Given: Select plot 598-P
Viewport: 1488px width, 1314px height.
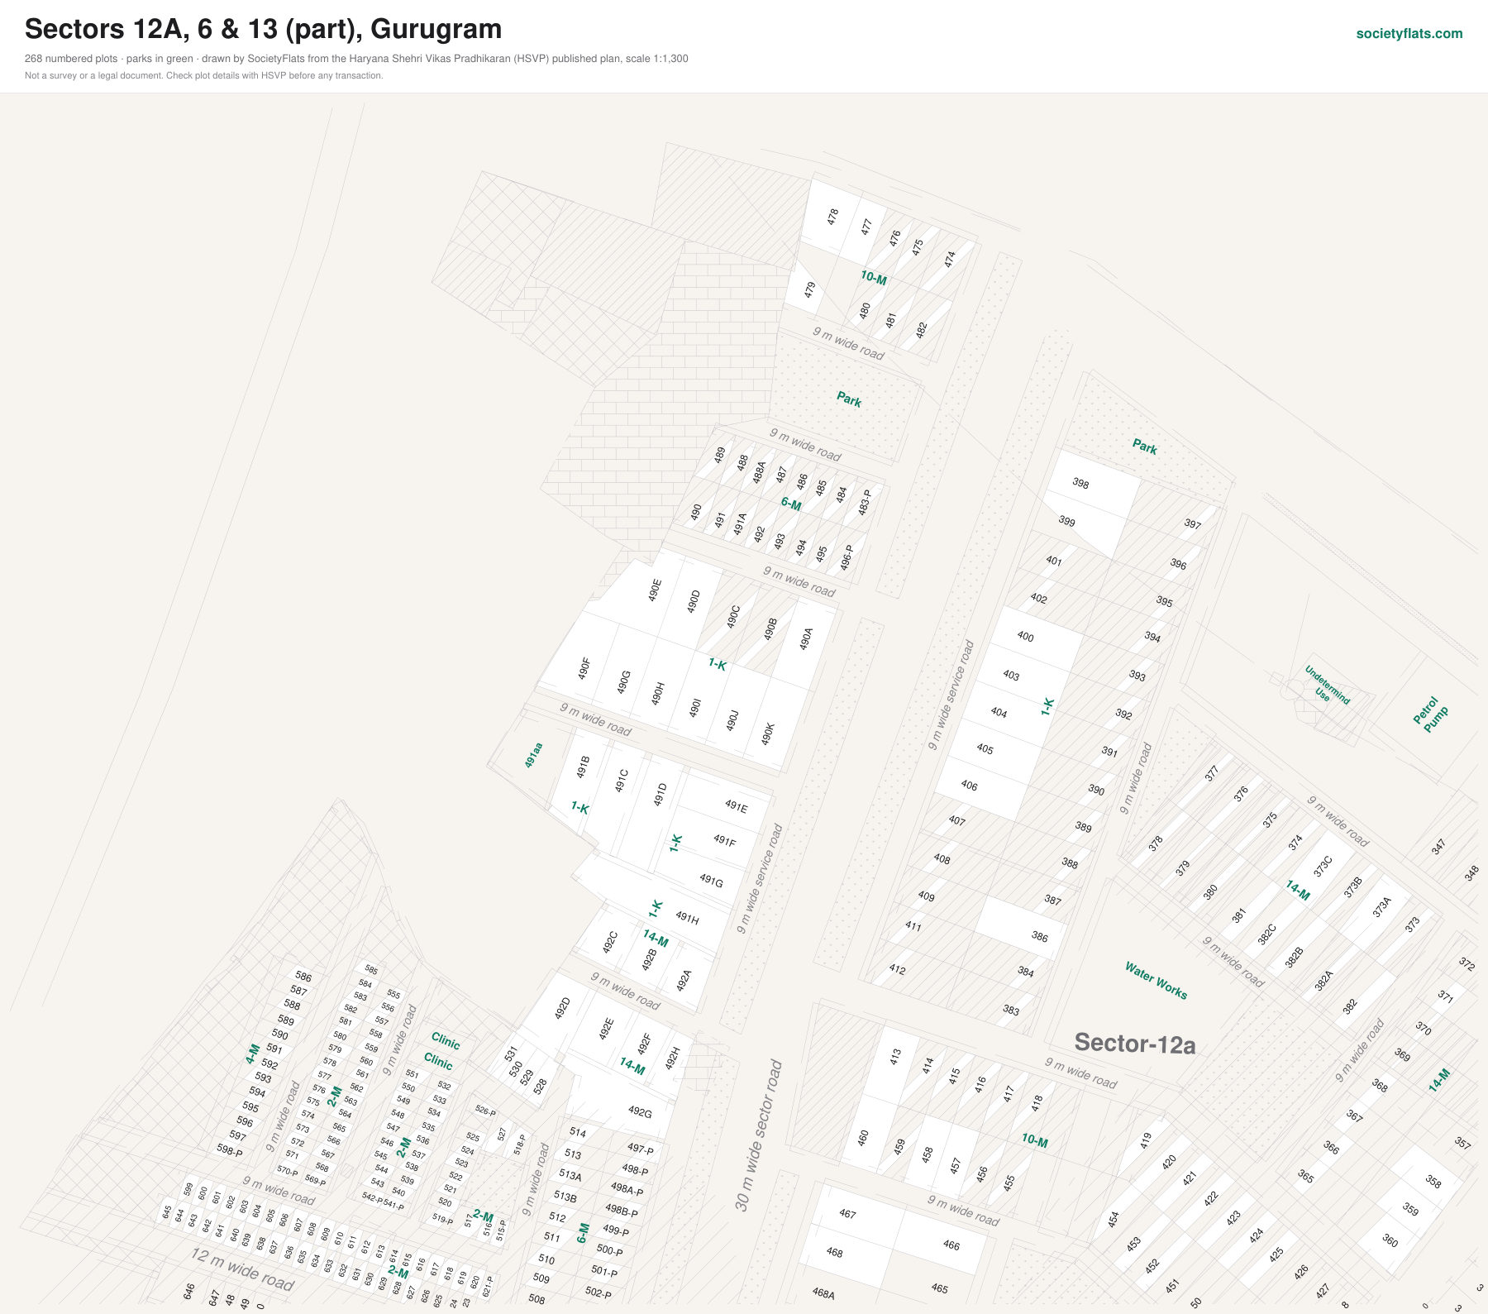Looking at the screenshot, I should [230, 1150].
